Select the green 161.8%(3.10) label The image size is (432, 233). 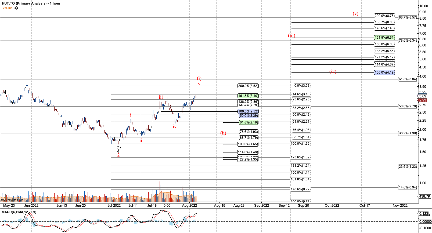248,96
